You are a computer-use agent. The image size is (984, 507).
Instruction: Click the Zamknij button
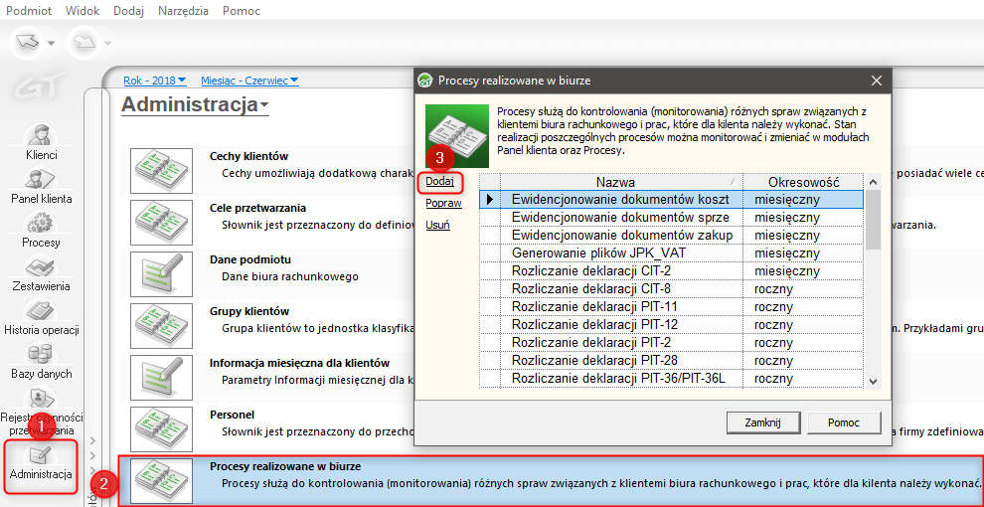[763, 422]
